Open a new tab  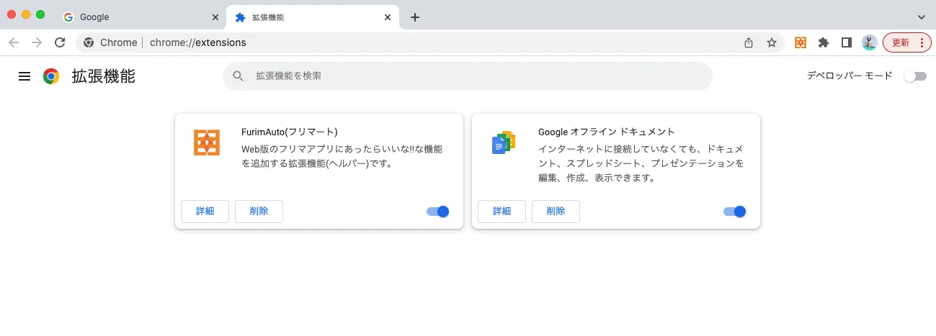click(415, 17)
